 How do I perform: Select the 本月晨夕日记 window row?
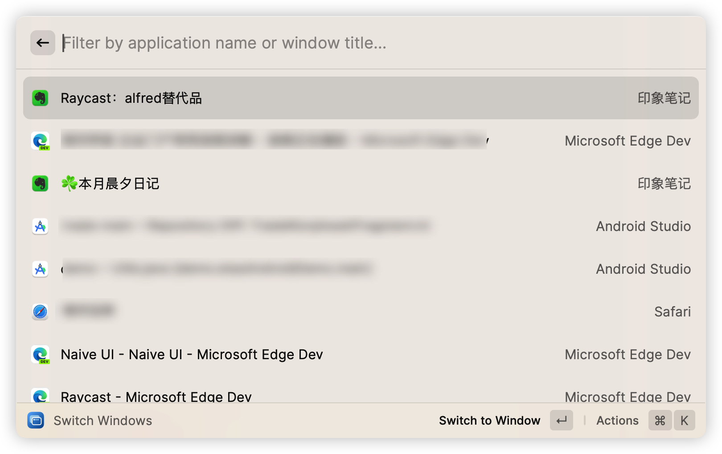(361, 183)
